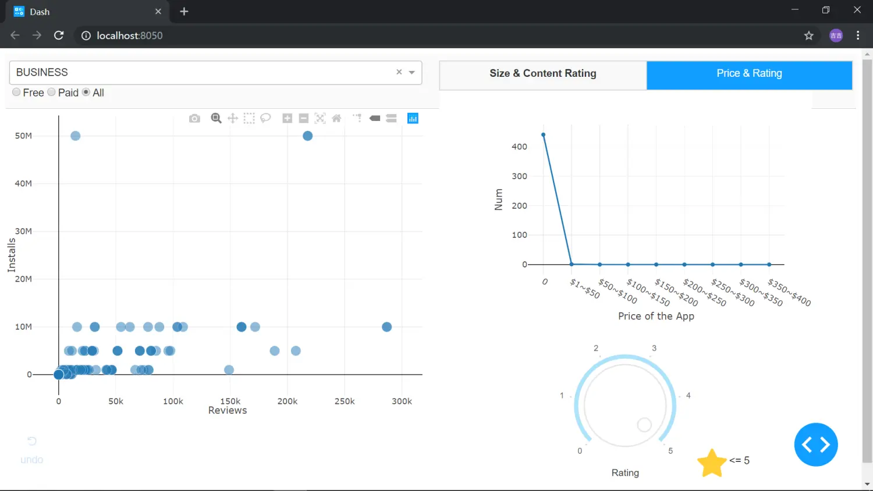Image resolution: width=873 pixels, height=491 pixels.
Task: Click the undo button
Action: click(32, 450)
